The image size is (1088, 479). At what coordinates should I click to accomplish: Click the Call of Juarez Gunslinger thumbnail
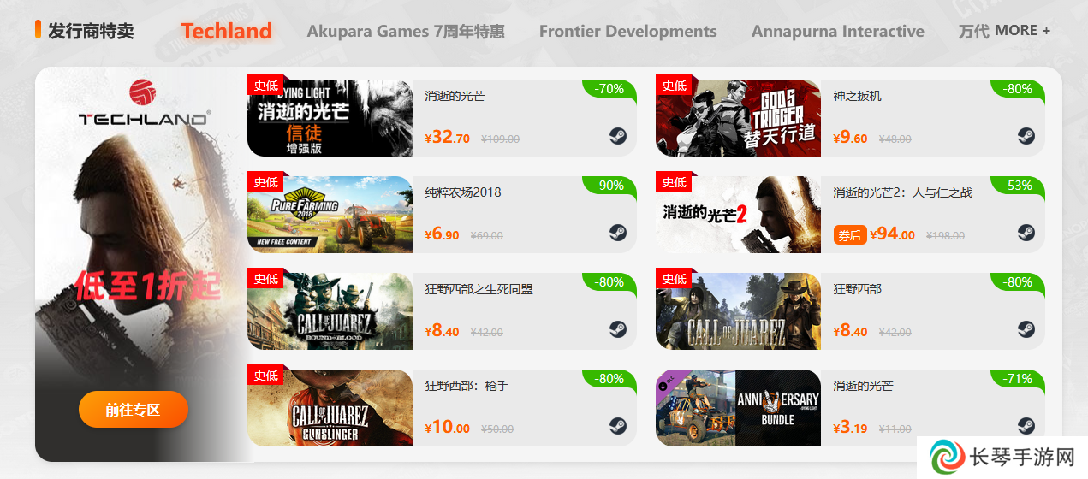point(330,408)
